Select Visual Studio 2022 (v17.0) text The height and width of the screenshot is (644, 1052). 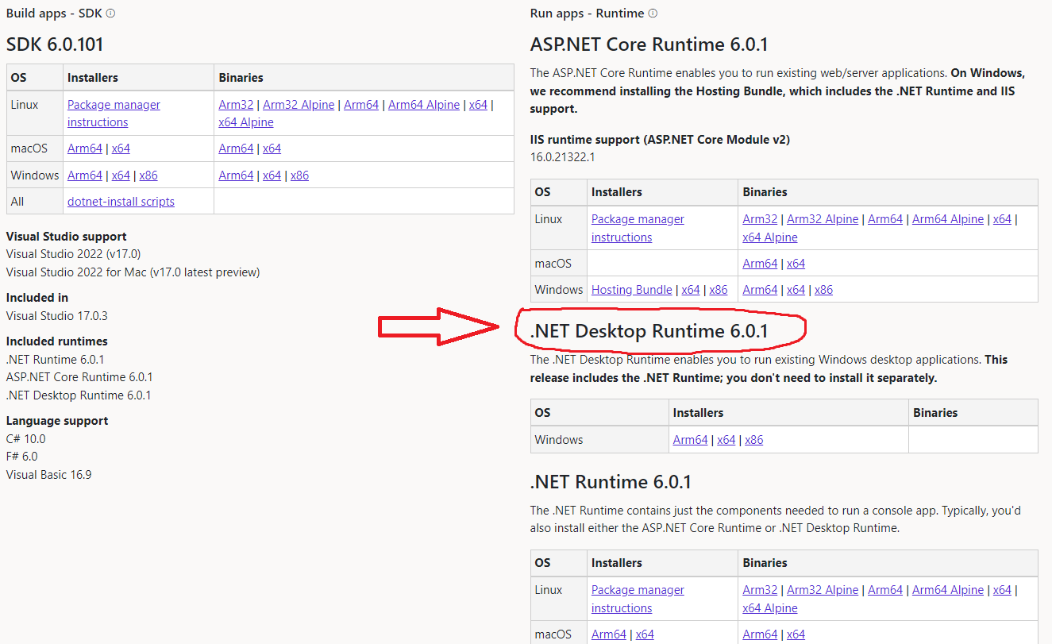click(73, 254)
